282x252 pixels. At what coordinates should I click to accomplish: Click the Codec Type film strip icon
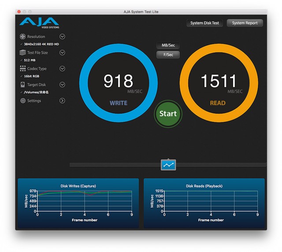(x=22, y=68)
